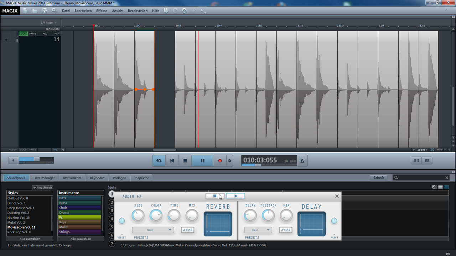Save project with the floppy disk icon
Screen dimensions: 456x256
(x=45, y=11)
